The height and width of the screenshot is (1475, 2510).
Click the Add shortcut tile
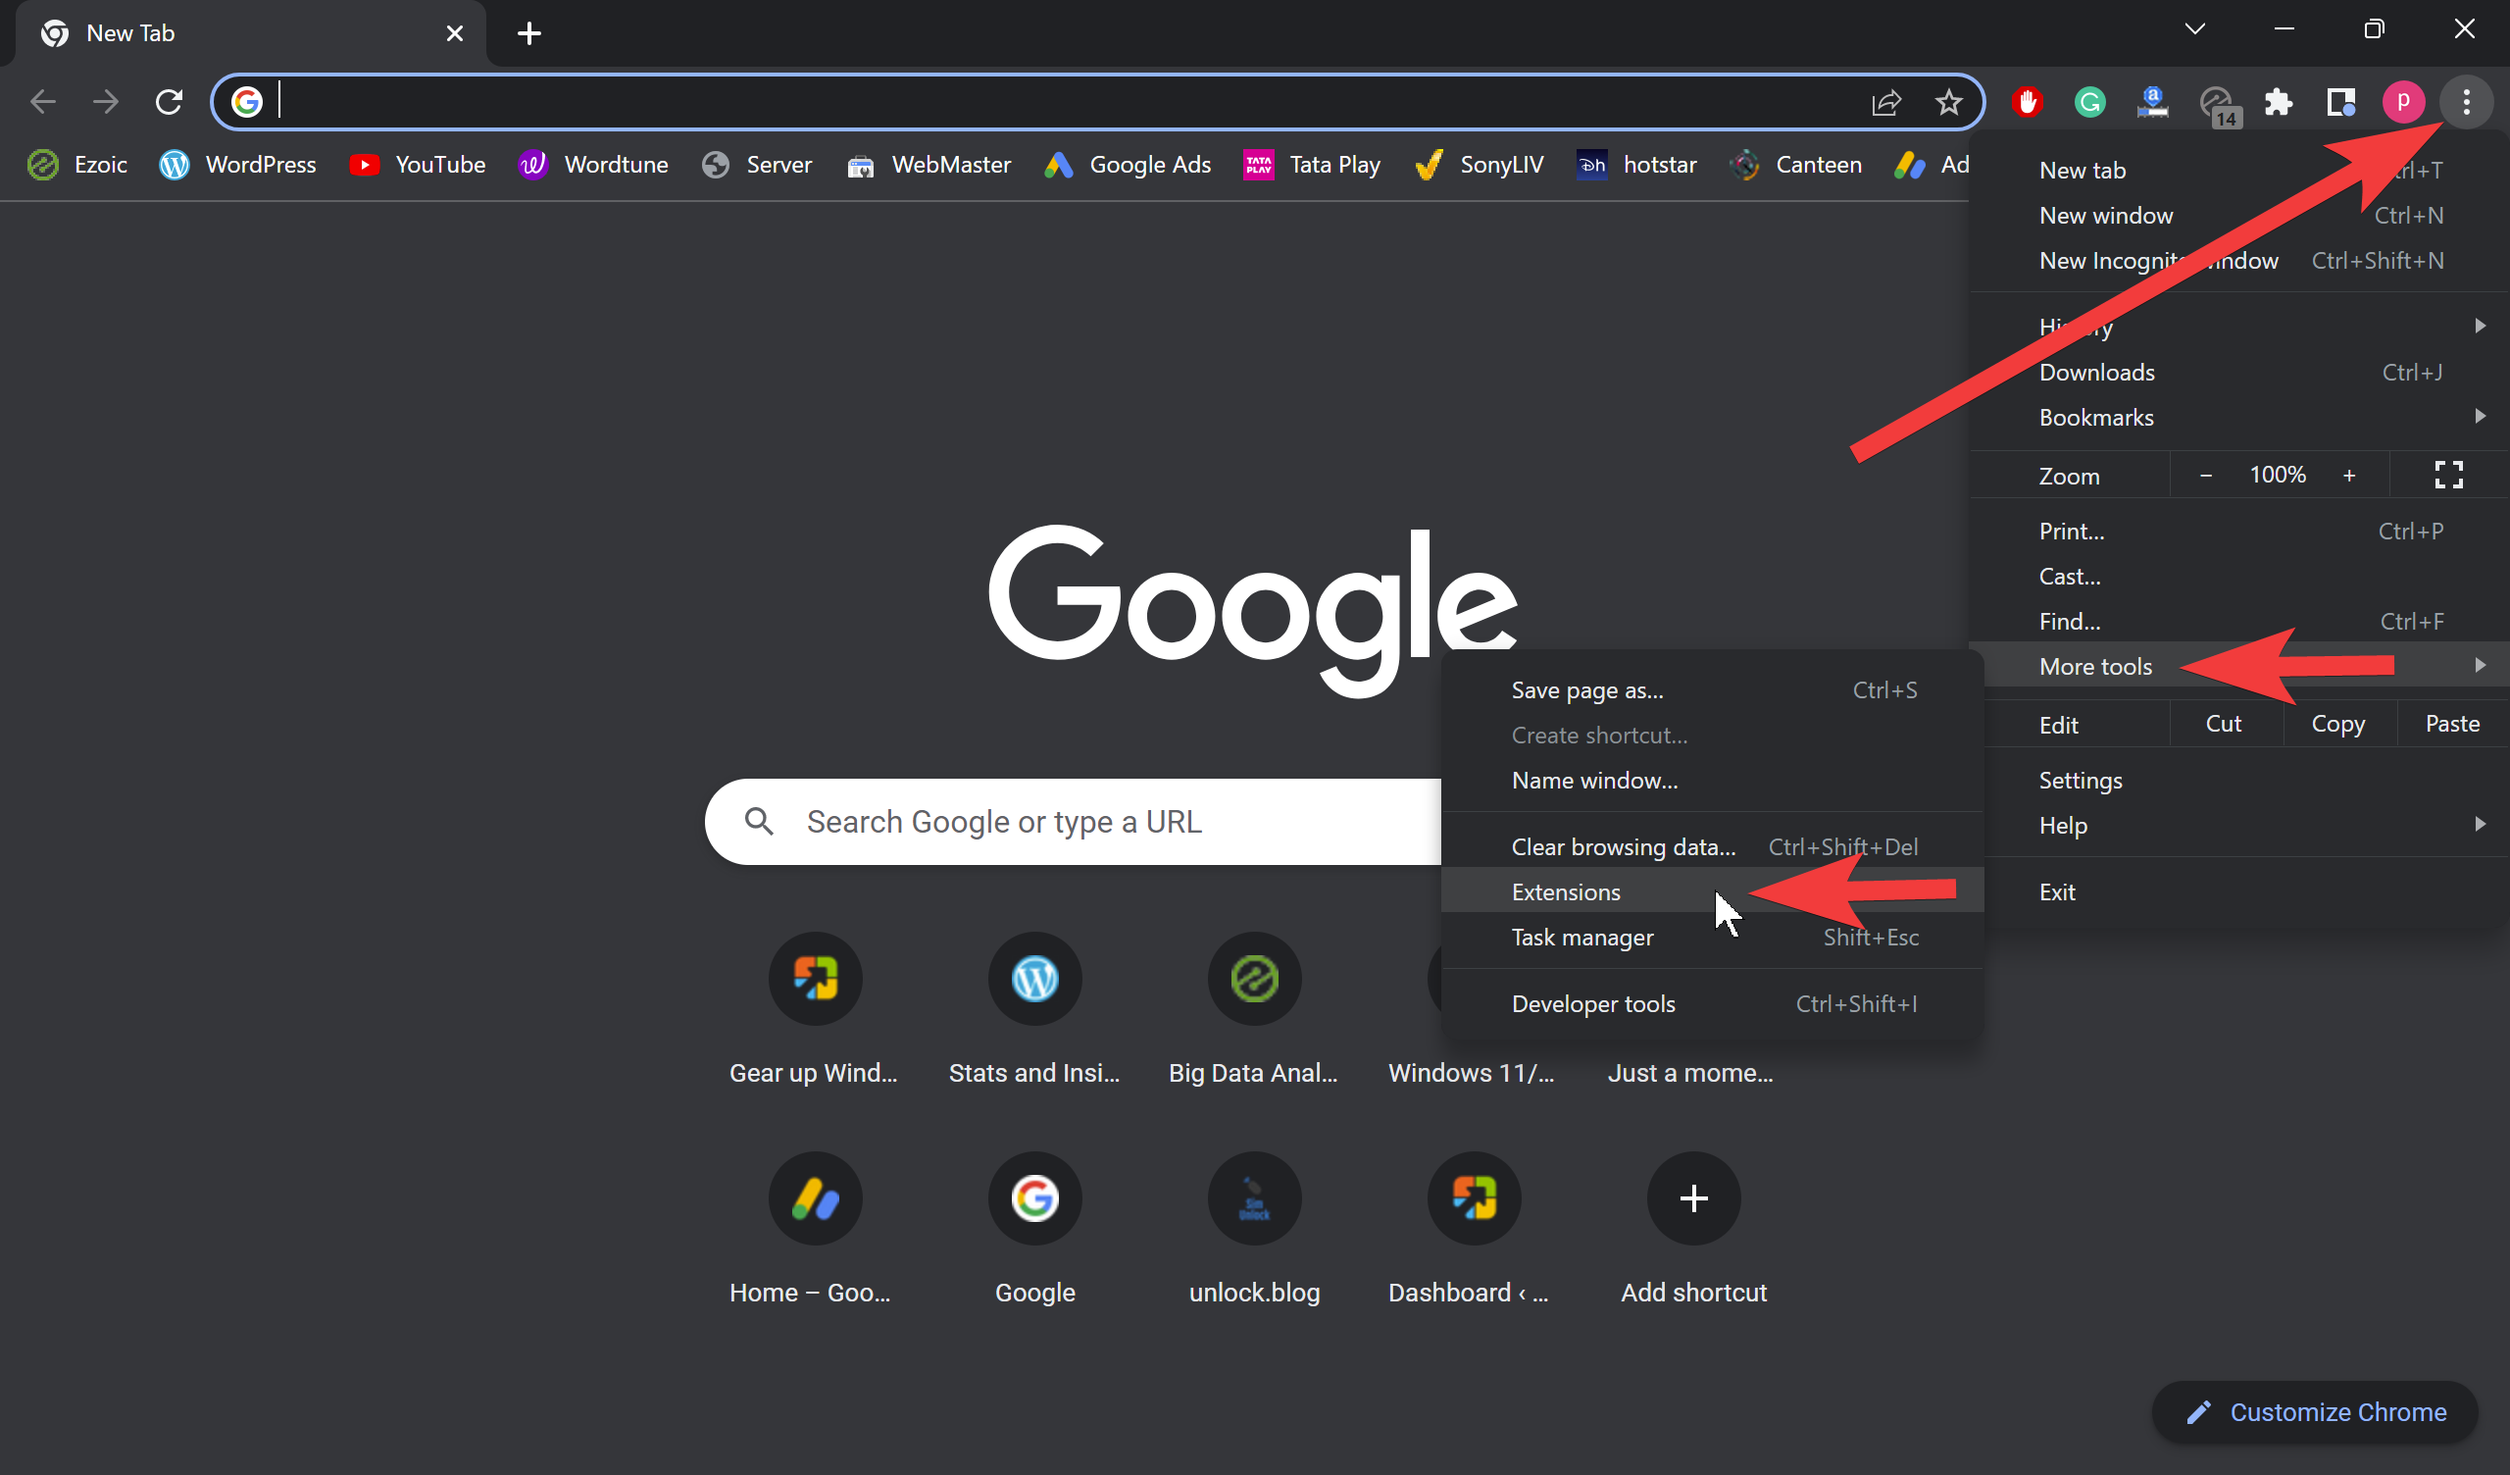coord(1693,1230)
